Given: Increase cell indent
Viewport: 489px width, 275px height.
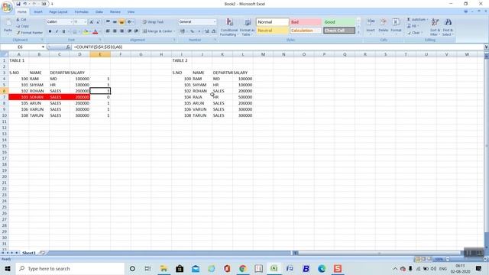Looking at the screenshot, I should 136,31.
